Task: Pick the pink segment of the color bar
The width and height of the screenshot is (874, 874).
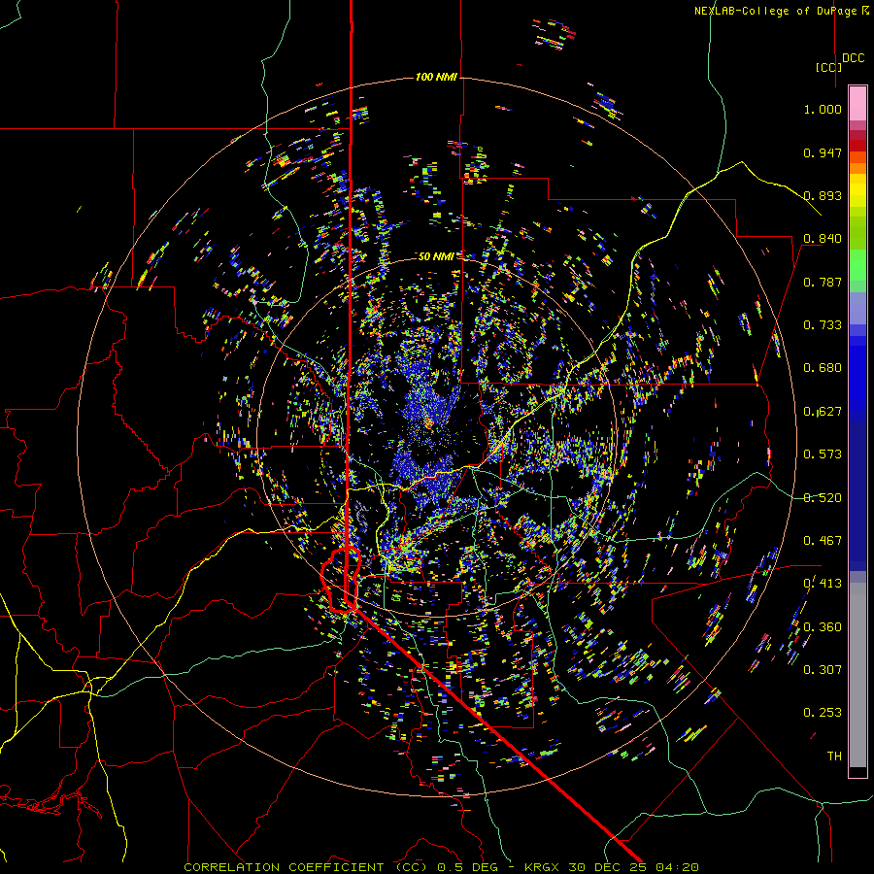Action: (857, 103)
